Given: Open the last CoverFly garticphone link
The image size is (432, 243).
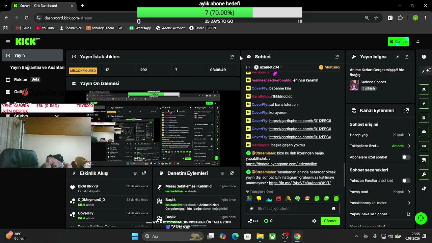Looking at the screenshot, I should click(x=300, y=137).
